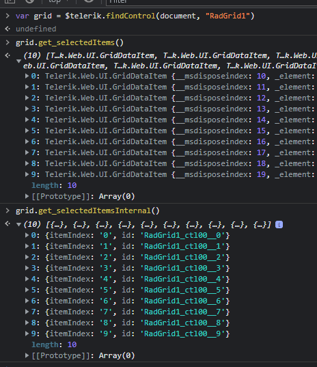Expand item 2 with __msdisposeindex 12
Screen dimensions: 317x367
tap(27, 98)
